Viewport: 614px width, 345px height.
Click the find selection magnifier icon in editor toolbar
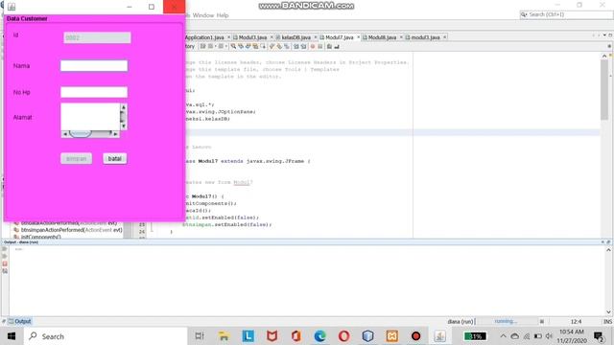(x=233, y=46)
